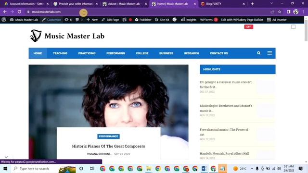Click Edit with WPBakery Page Builder
Screen dimensions: 308x173
point(242,20)
